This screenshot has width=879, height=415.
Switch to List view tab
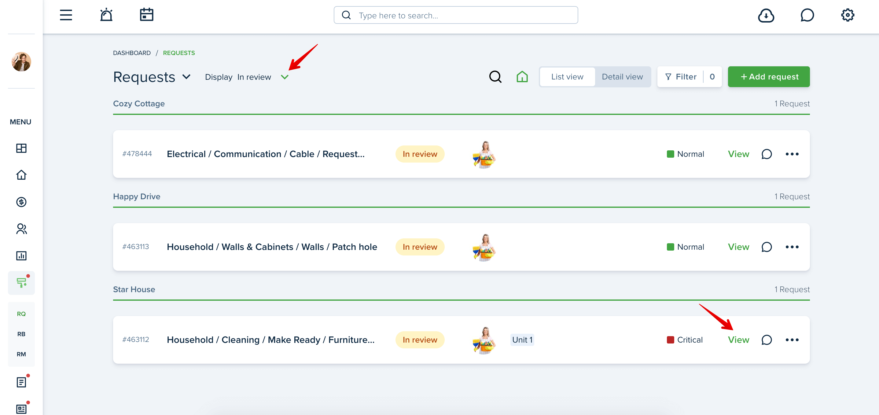coord(567,77)
